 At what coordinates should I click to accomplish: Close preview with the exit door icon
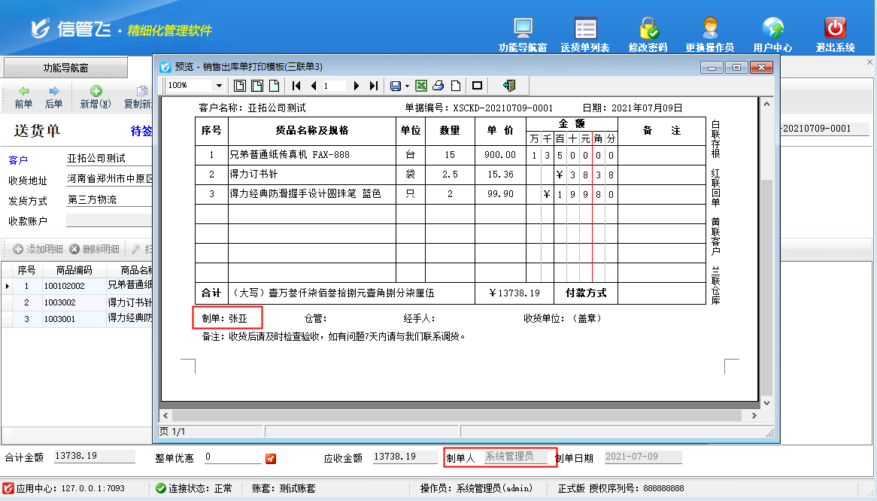click(509, 86)
